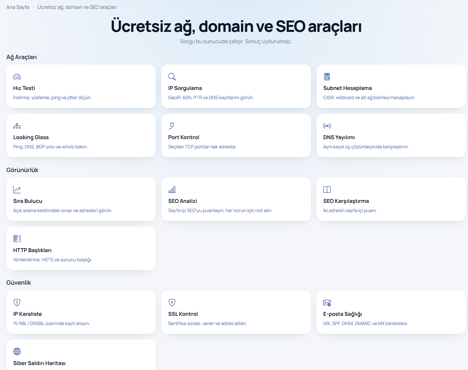468x370 pixels.
Task: Click the E-posta Sağlığı envelope icon
Action: [x=327, y=303]
